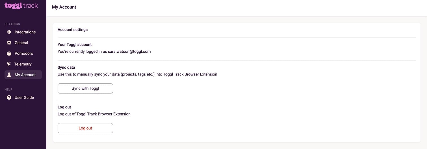This screenshot has width=427, height=149.
Task: Click the My Account person icon
Action: tap(9, 75)
